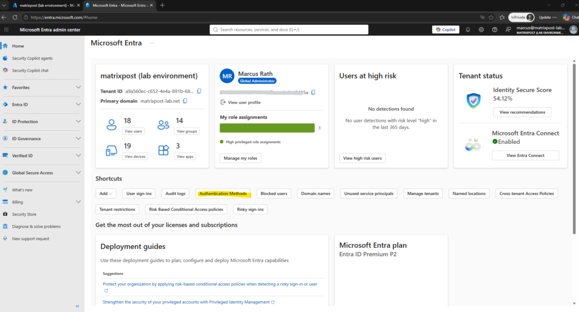The height and width of the screenshot is (312, 579).
Task: Click the groups people icon
Action: point(163,125)
